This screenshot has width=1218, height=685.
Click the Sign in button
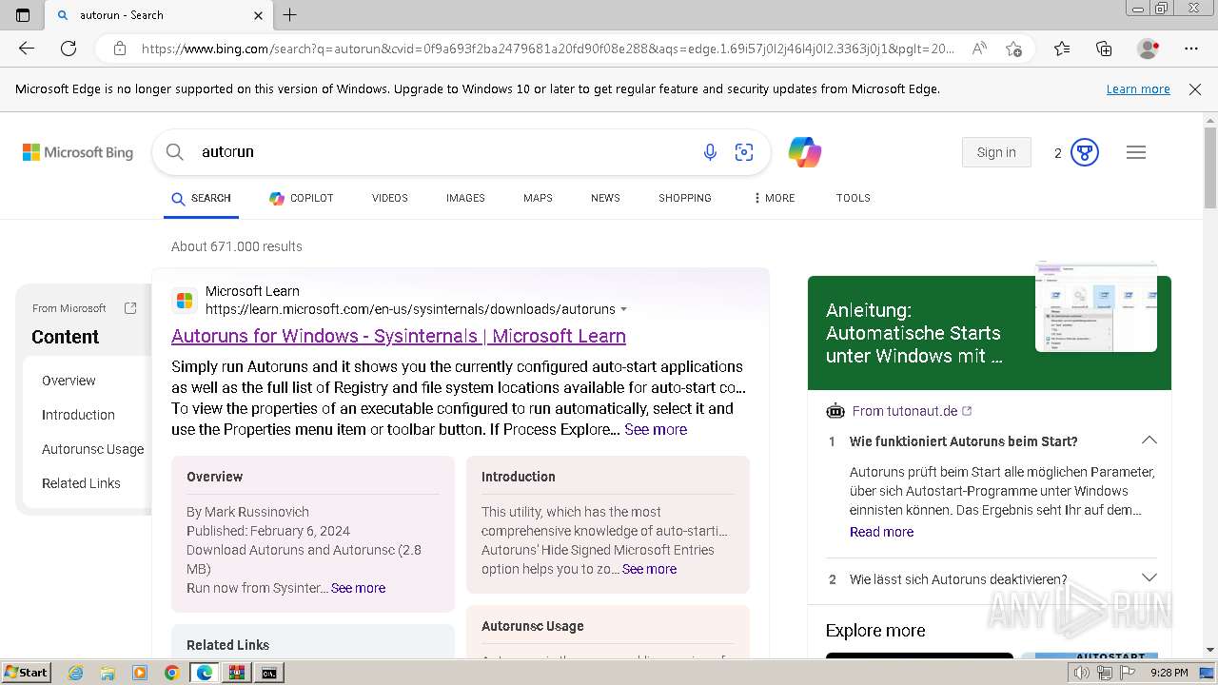[x=996, y=152]
